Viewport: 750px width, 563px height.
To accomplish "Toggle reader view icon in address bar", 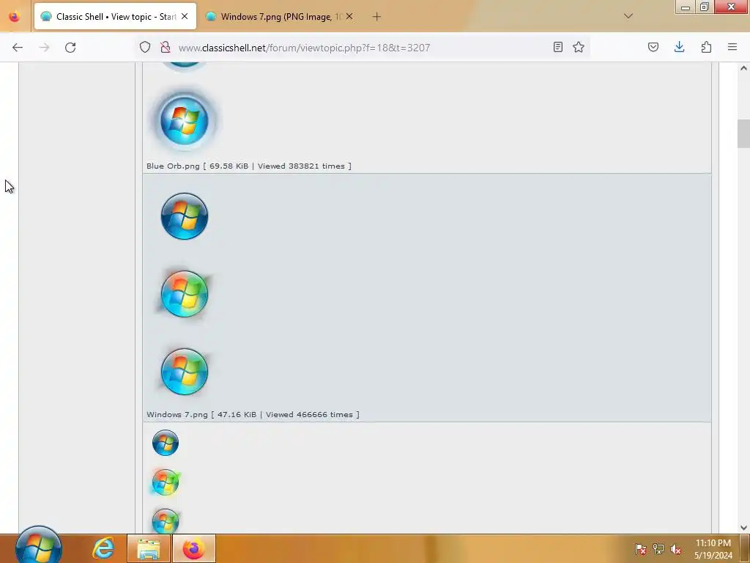I will 557,47.
